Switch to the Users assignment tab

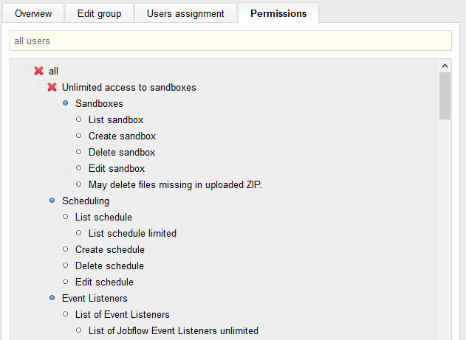(x=185, y=13)
